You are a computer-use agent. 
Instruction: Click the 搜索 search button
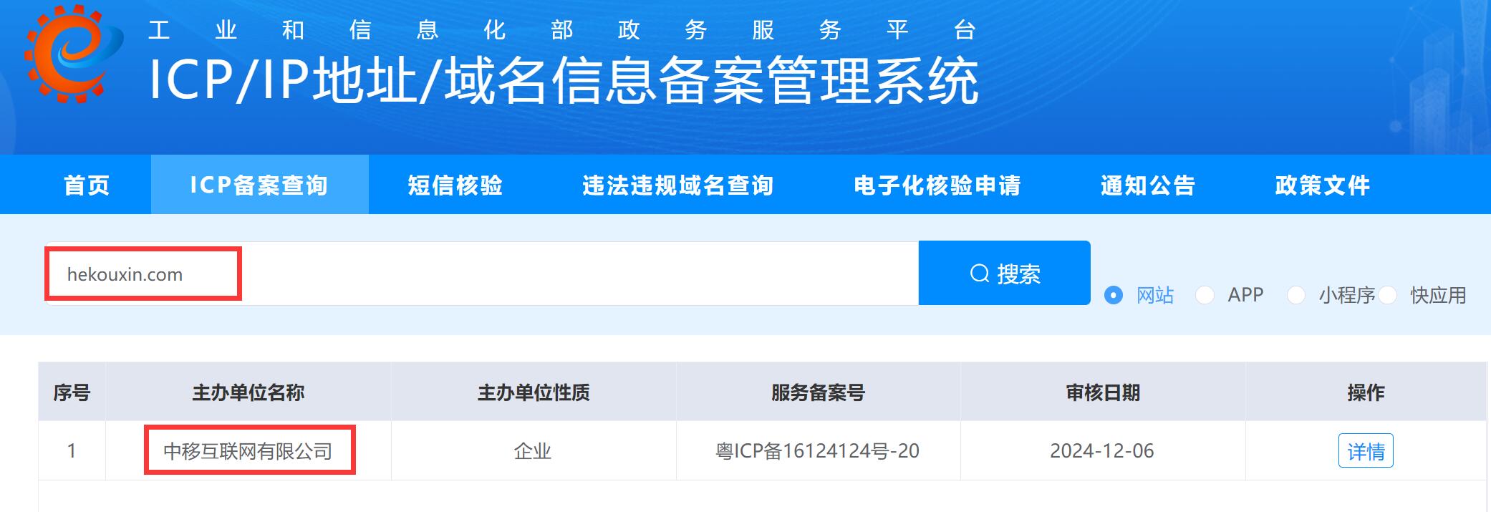pos(1004,273)
